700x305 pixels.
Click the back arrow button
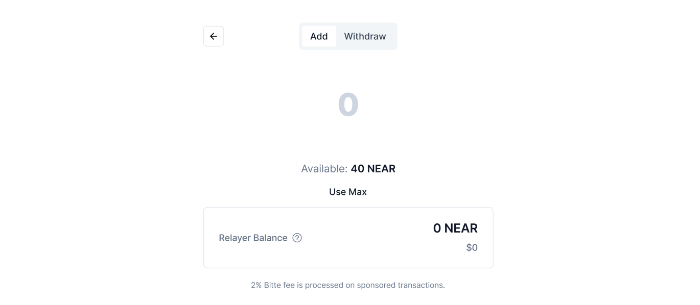pos(214,36)
